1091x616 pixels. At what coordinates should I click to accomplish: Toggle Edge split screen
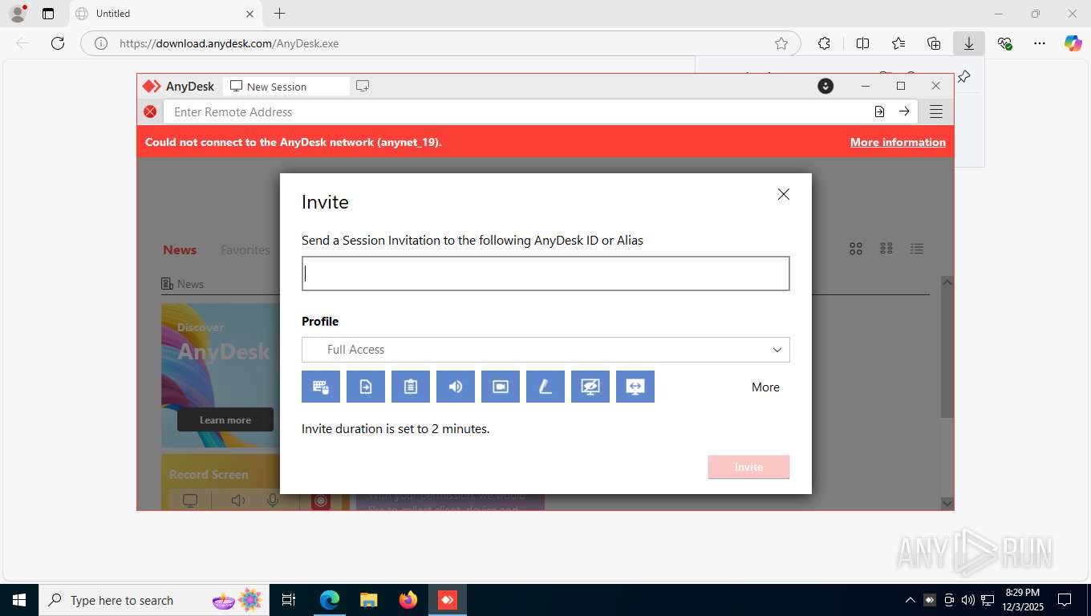(862, 43)
